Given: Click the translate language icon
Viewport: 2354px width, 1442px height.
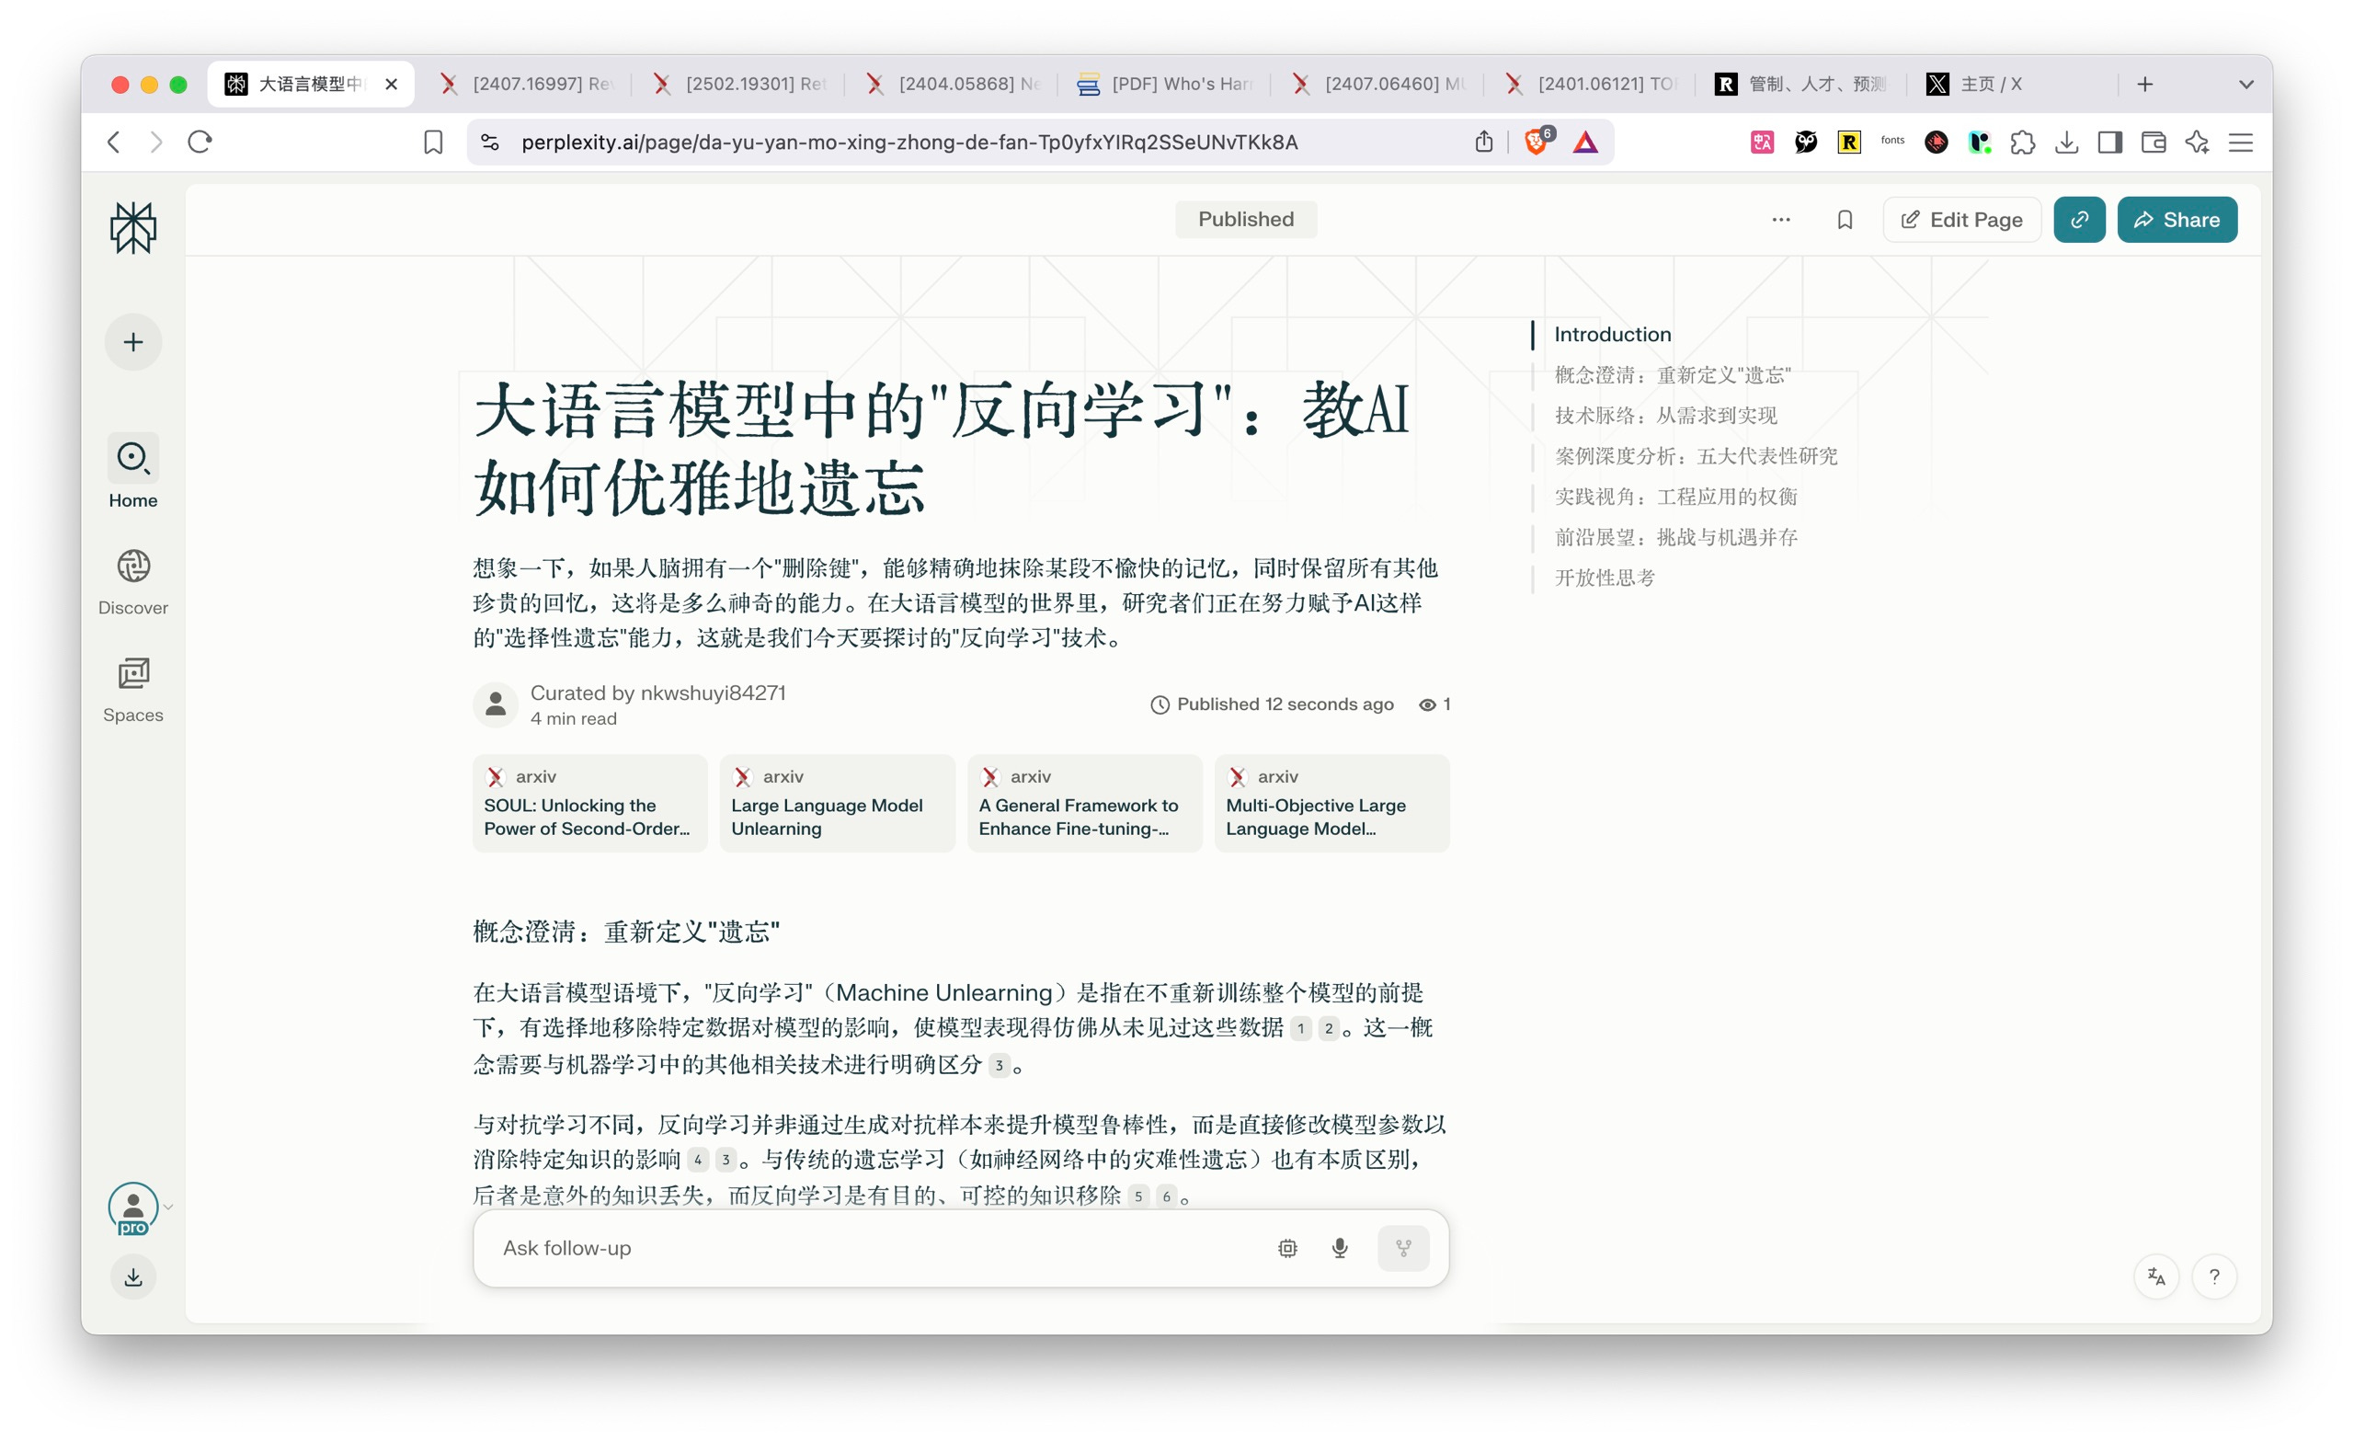Looking at the screenshot, I should pos(2155,1276).
